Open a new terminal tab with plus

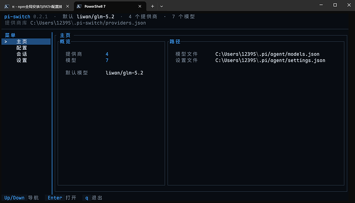(x=152, y=6)
